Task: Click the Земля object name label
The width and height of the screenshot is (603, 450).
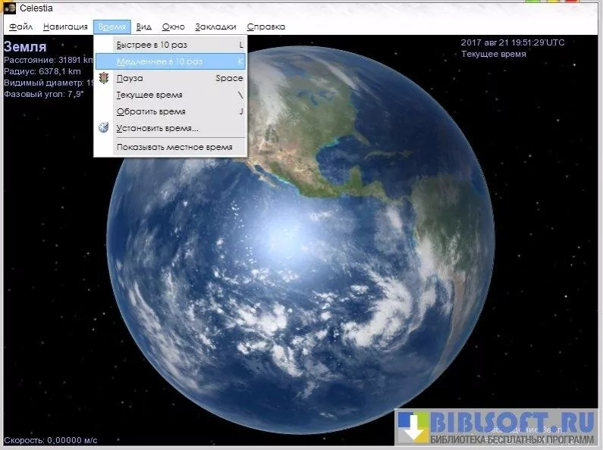Action: [25, 47]
